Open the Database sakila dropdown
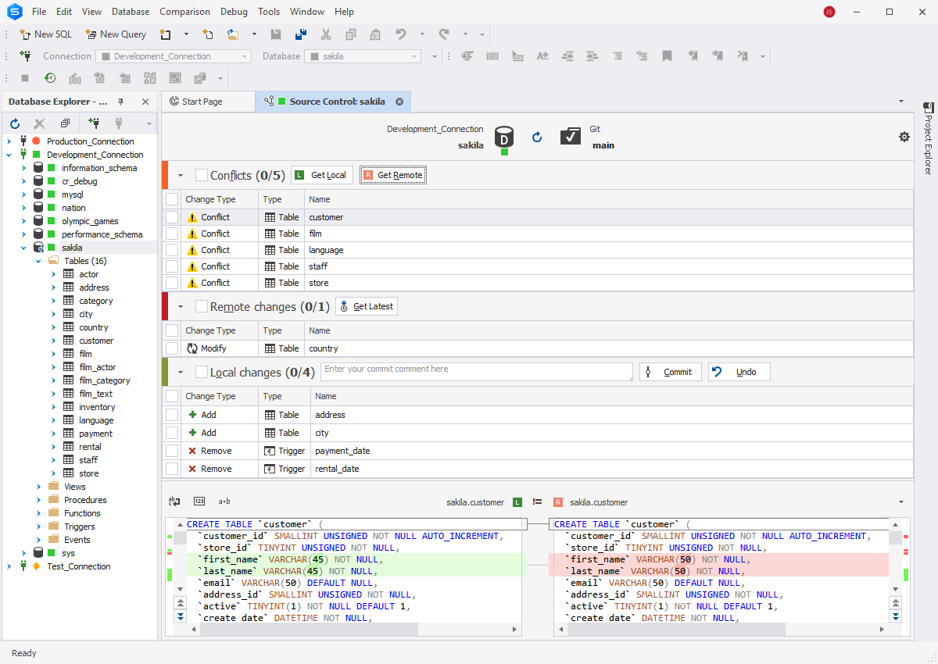The width and height of the screenshot is (938, 664). pos(415,56)
